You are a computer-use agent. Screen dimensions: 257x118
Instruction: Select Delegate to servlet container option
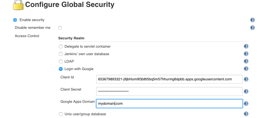click(x=61, y=47)
